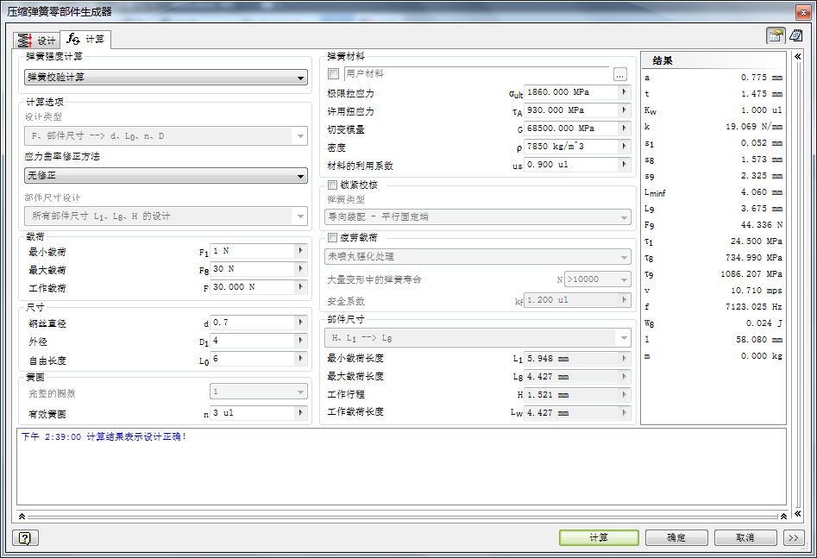
Task: Enable the 用户材料 checkbox
Action: (x=333, y=74)
